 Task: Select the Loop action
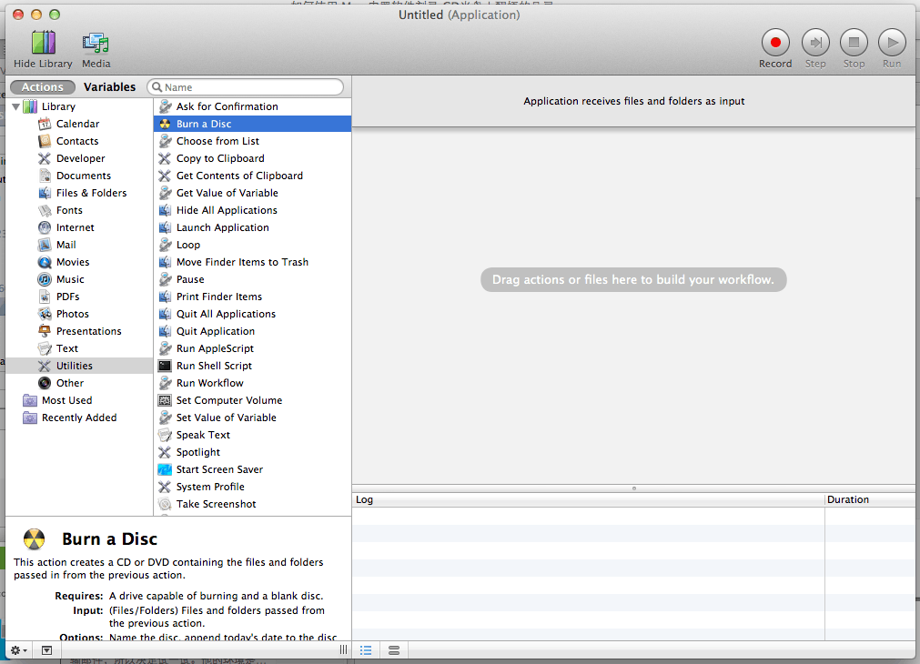252,245
